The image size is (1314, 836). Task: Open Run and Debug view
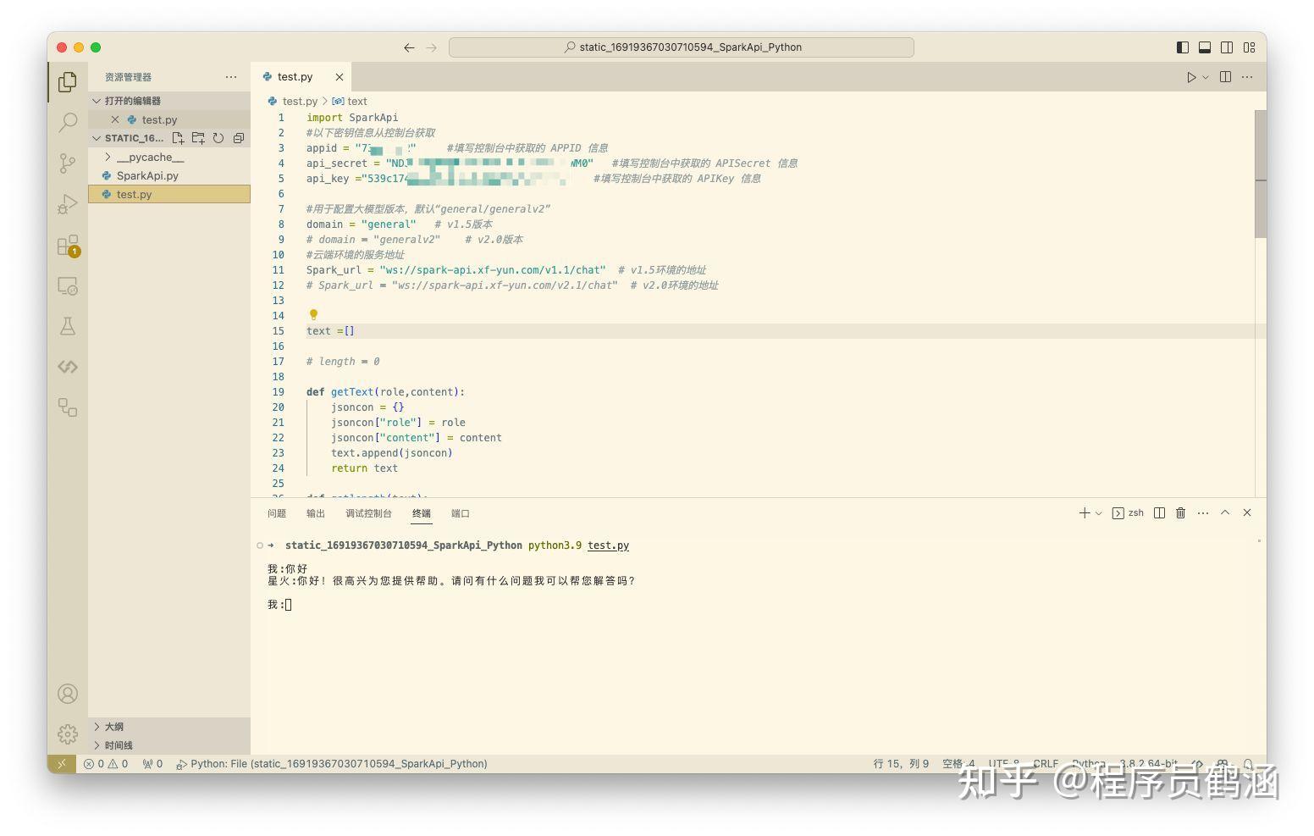68,204
